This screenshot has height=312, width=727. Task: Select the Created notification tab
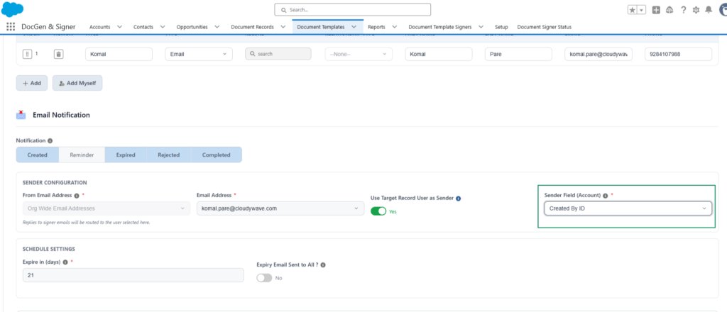tap(38, 155)
